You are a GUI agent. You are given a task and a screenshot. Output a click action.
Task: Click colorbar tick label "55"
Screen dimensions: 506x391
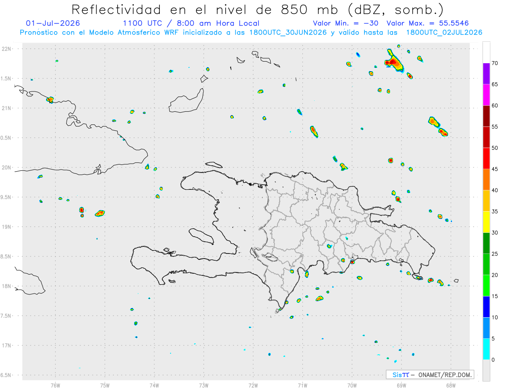[x=495, y=127]
